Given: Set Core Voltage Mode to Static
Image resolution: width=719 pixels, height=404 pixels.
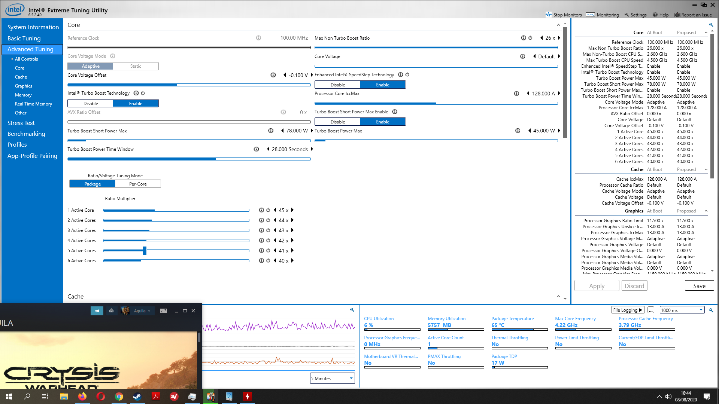Looking at the screenshot, I should 136,66.
